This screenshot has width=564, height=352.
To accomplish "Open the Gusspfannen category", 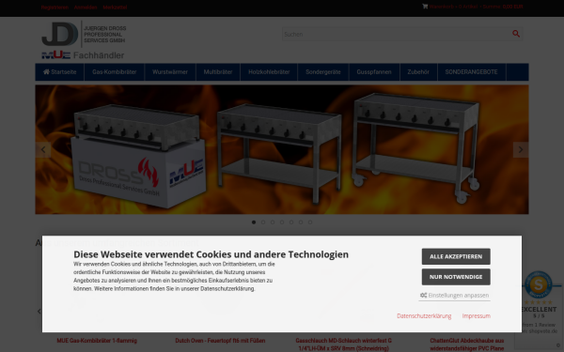I will point(374,72).
